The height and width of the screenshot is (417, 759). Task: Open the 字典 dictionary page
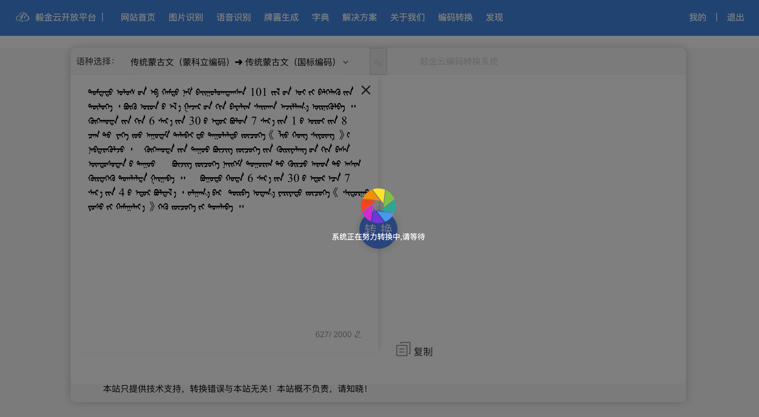pyautogui.click(x=321, y=17)
